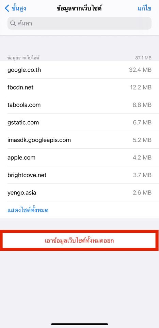Focus the ค้นหา search field
The height and width of the screenshot is (328, 159).
click(79, 23)
